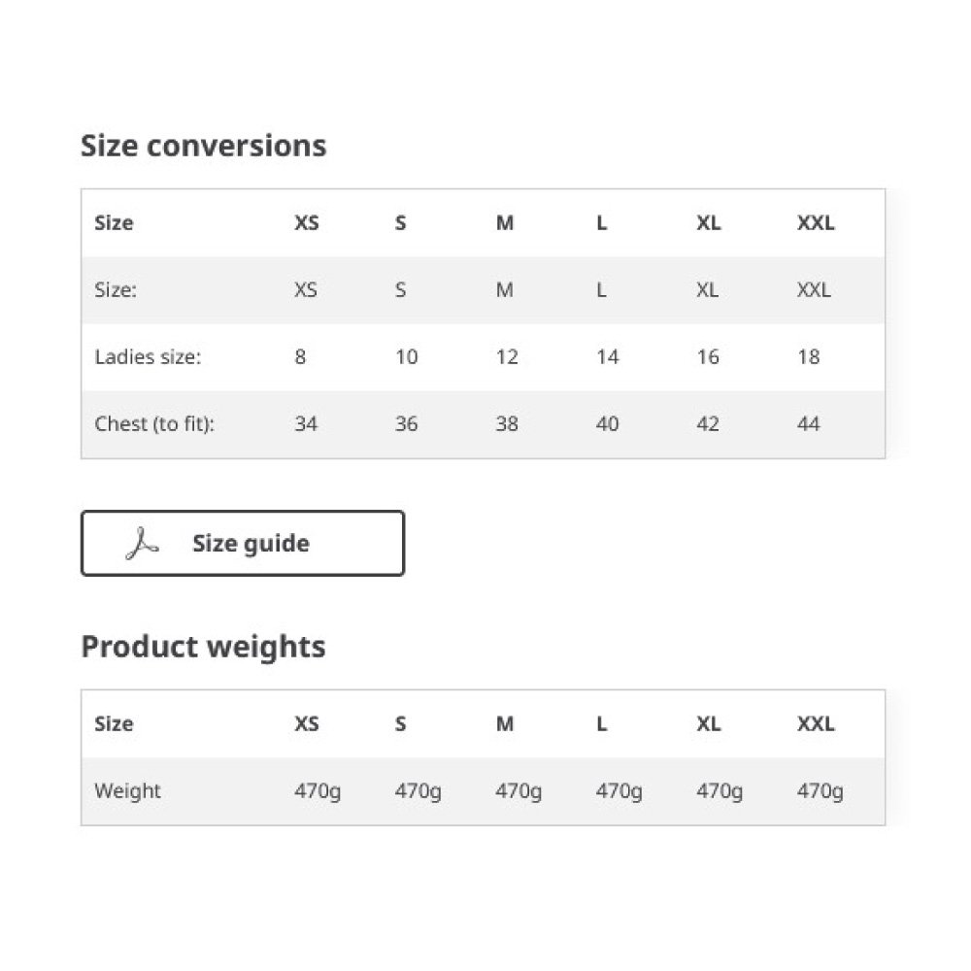Select XXL column header in Size conversions table
This screenshot has height=971, width=971.
pyautogui.click(x=816, y=222)
